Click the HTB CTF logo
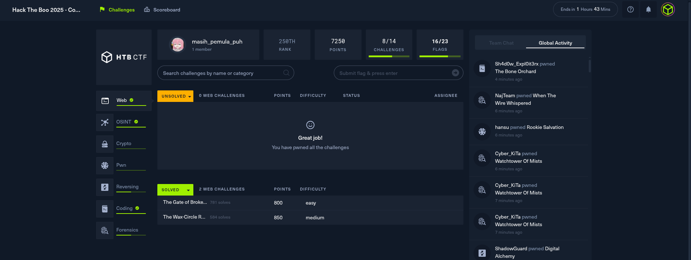The image size is (691, 260). [x=124, y=57]
